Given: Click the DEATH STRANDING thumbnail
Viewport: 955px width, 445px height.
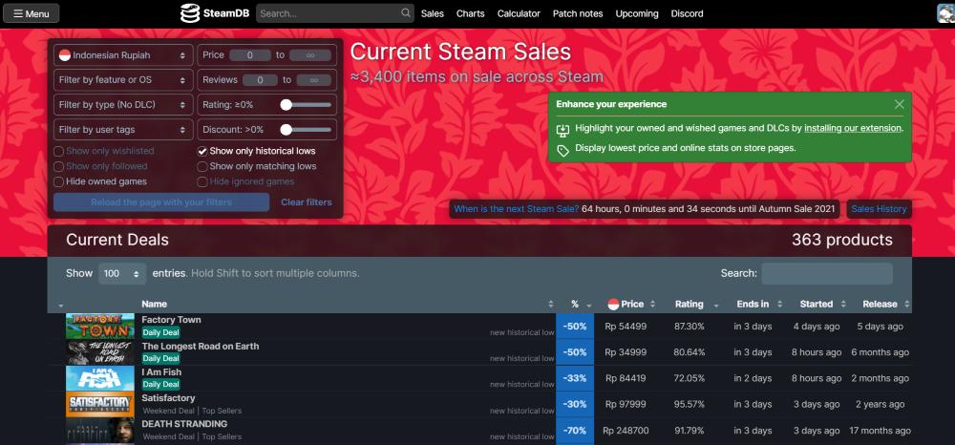Looking at the screenshot, I should point(100,430).
